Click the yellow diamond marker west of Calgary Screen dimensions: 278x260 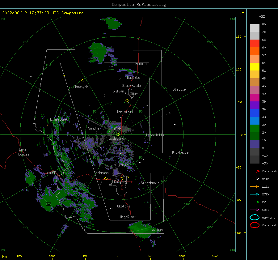(x=106, y=178)
